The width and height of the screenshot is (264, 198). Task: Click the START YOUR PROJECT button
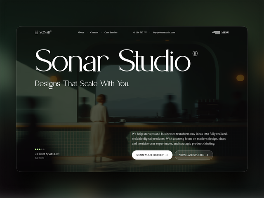[x=152, y=155]
